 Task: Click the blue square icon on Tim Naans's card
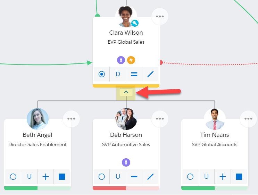click(239, 177)
